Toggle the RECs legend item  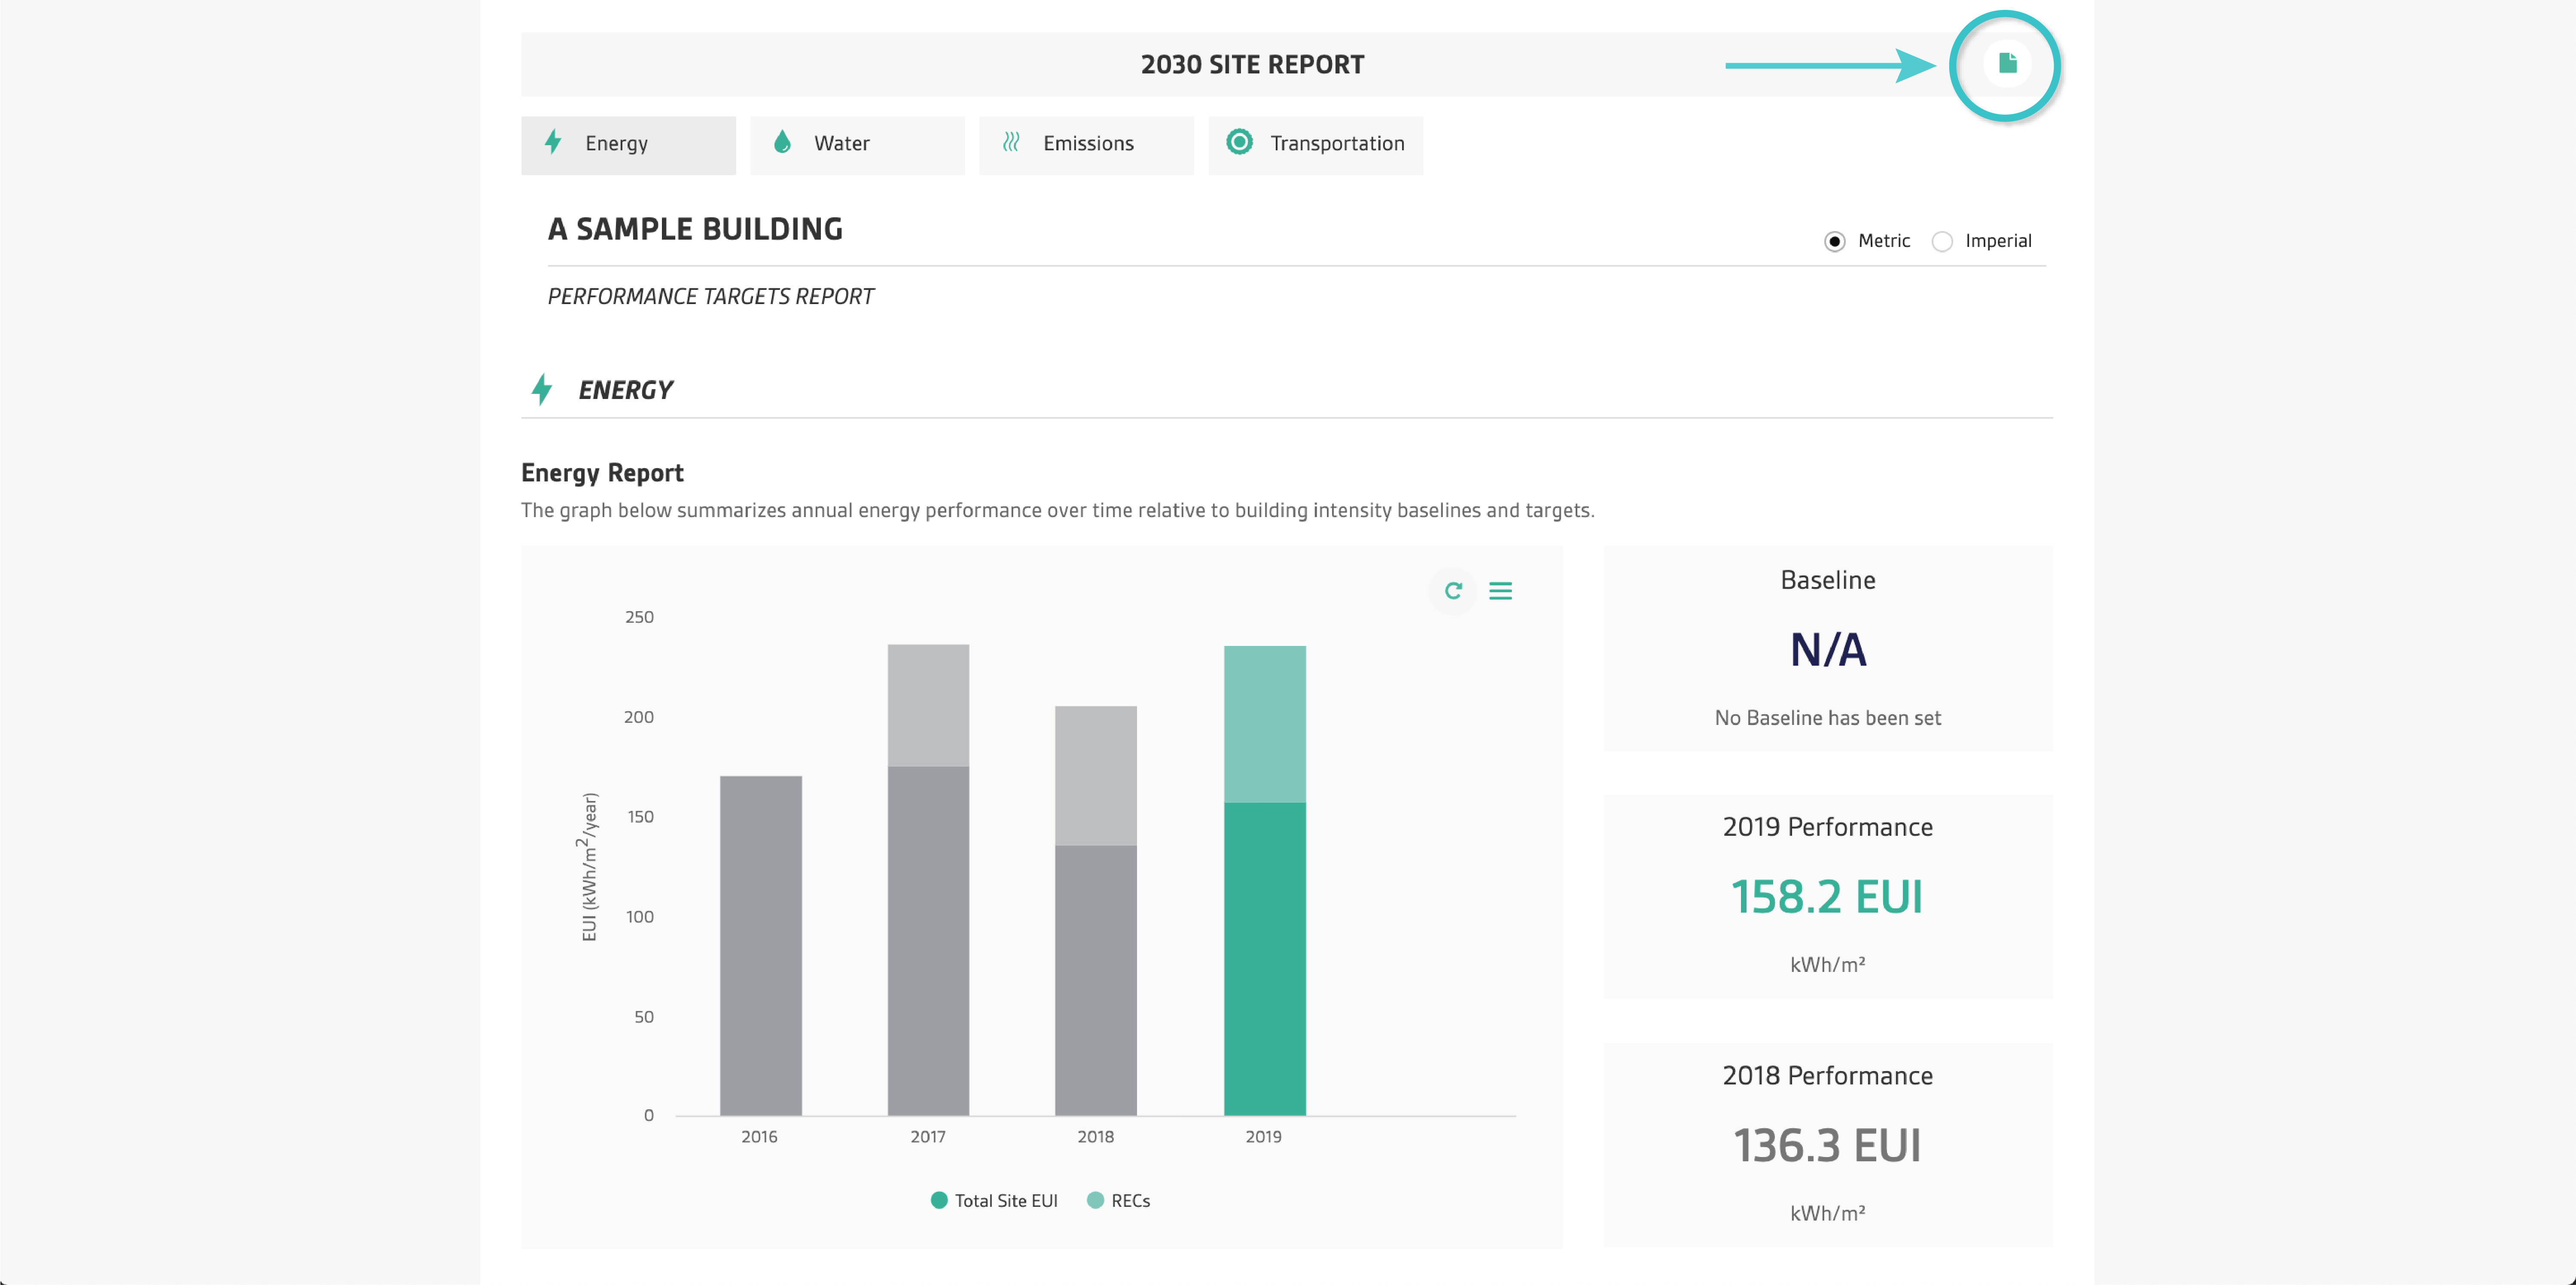click(1118, 1200)
